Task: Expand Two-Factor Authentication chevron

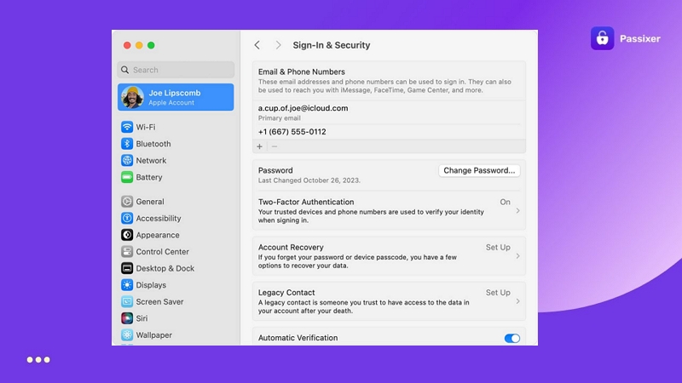Action: tap(517, 210)
